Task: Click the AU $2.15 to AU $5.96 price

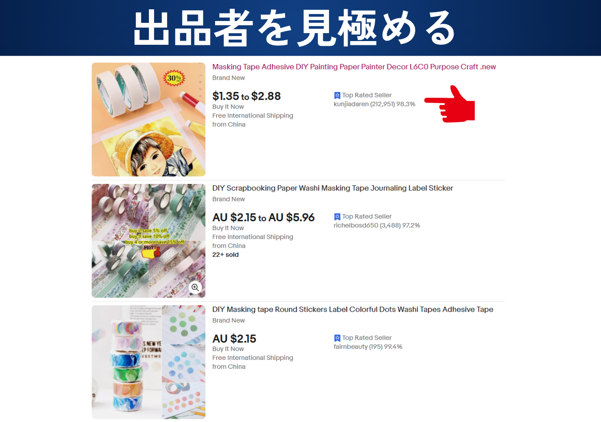Action: [264, 218]
